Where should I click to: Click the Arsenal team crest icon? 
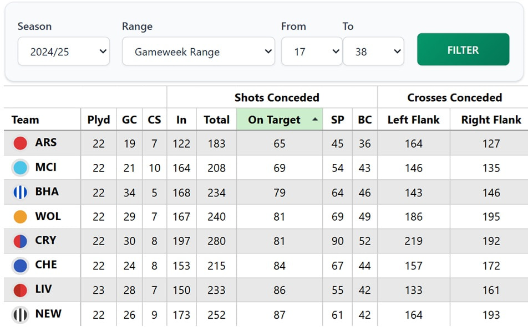21,143
